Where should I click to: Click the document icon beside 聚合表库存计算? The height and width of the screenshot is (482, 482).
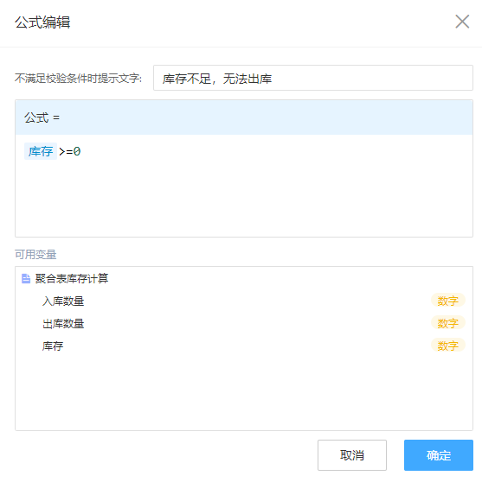coord(26,278)
